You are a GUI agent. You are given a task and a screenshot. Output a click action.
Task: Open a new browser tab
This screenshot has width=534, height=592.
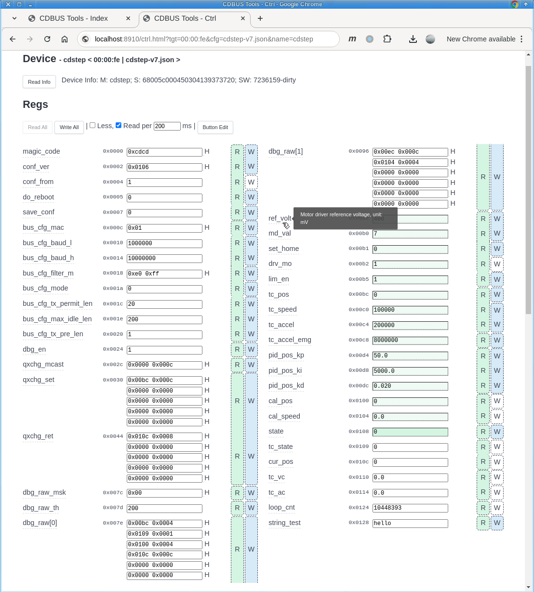260,18
